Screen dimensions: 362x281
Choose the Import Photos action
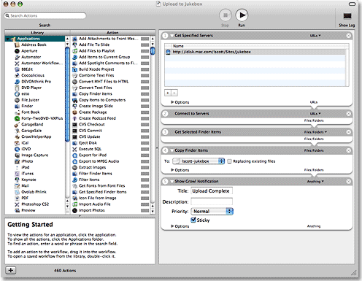(92, 210)
